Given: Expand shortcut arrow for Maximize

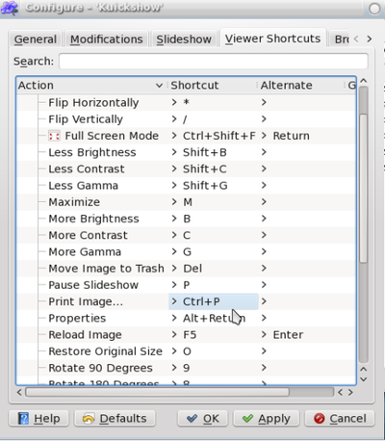Looking at the screenshot, I should (174, 202).
